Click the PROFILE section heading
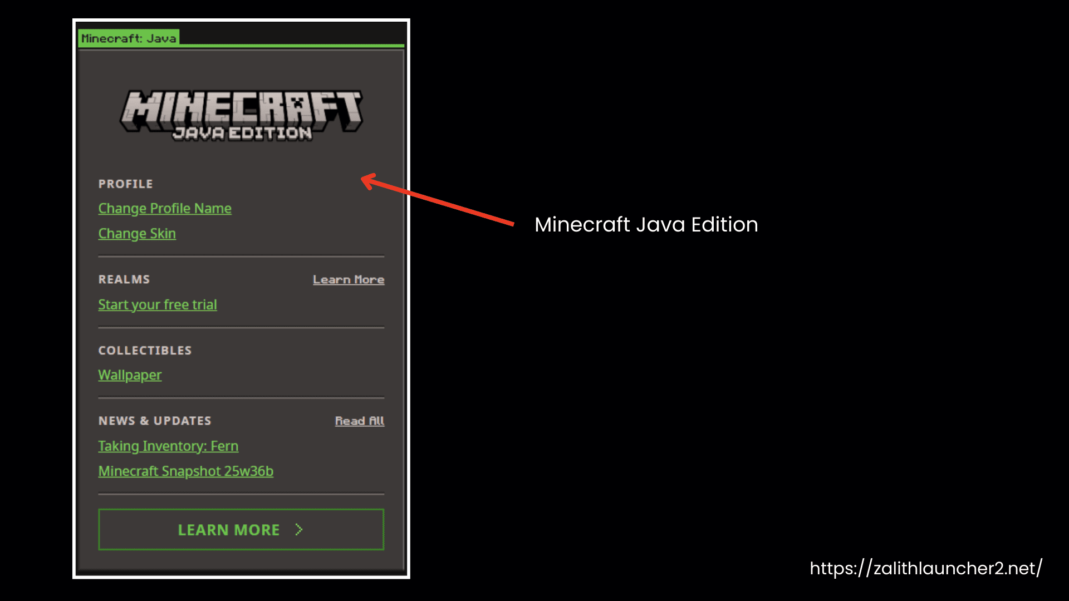Image resolution: width=1069 pixels, height=601 pixels. click(x=125, y=184)
